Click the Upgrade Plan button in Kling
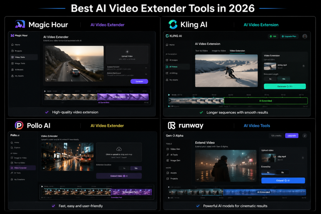The image size is (321, 214). point(289,36)
